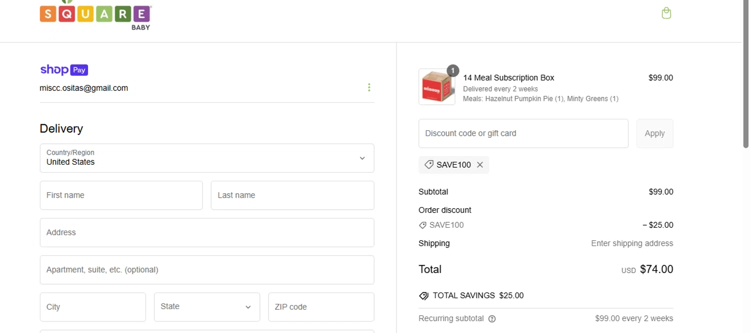Click the Discount code or gift card field
Viewport: 750px width, 333px height.
pos(523,133)
